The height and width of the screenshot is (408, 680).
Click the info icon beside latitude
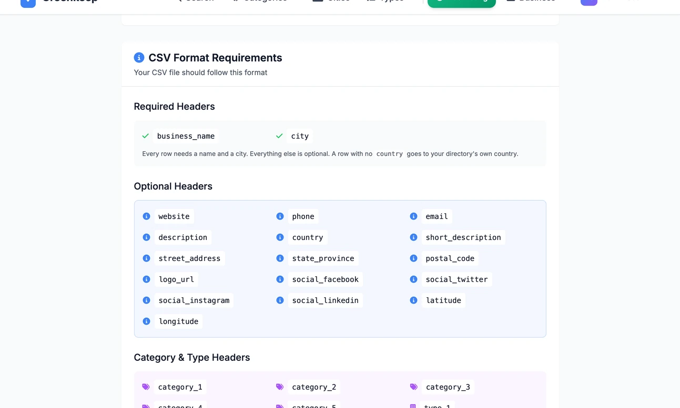pyautogui.click(x=413, y=300)
